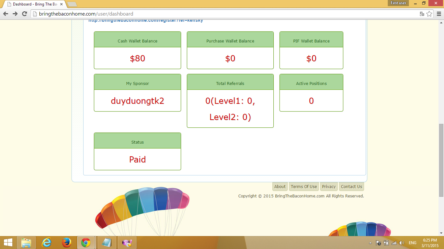Click the browser back navigation arrow
444x249 pixels.
pyautogui.click(x=5, y=14)
